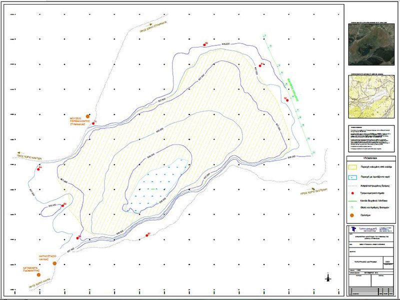Click canal station circle number 11

click(314, 152)
